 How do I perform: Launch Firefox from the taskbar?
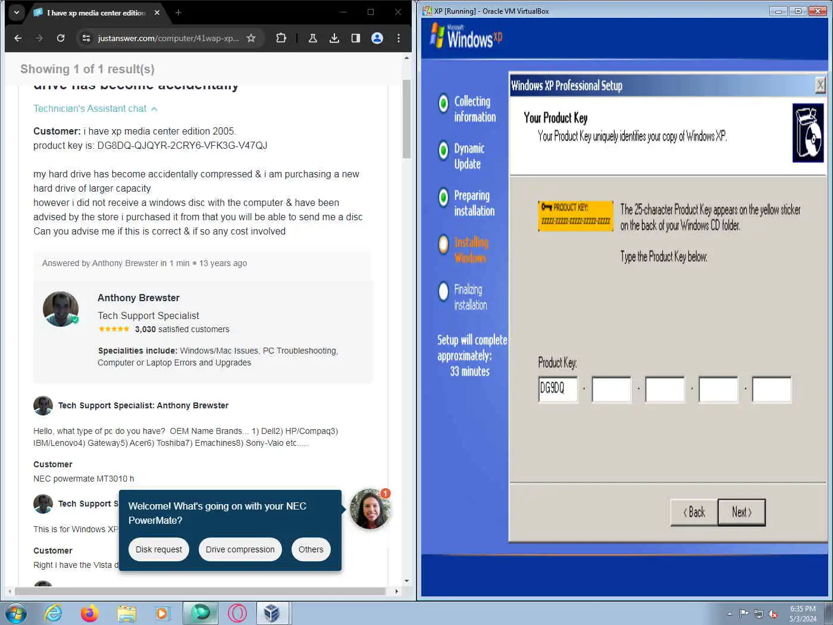click(90, 613)
